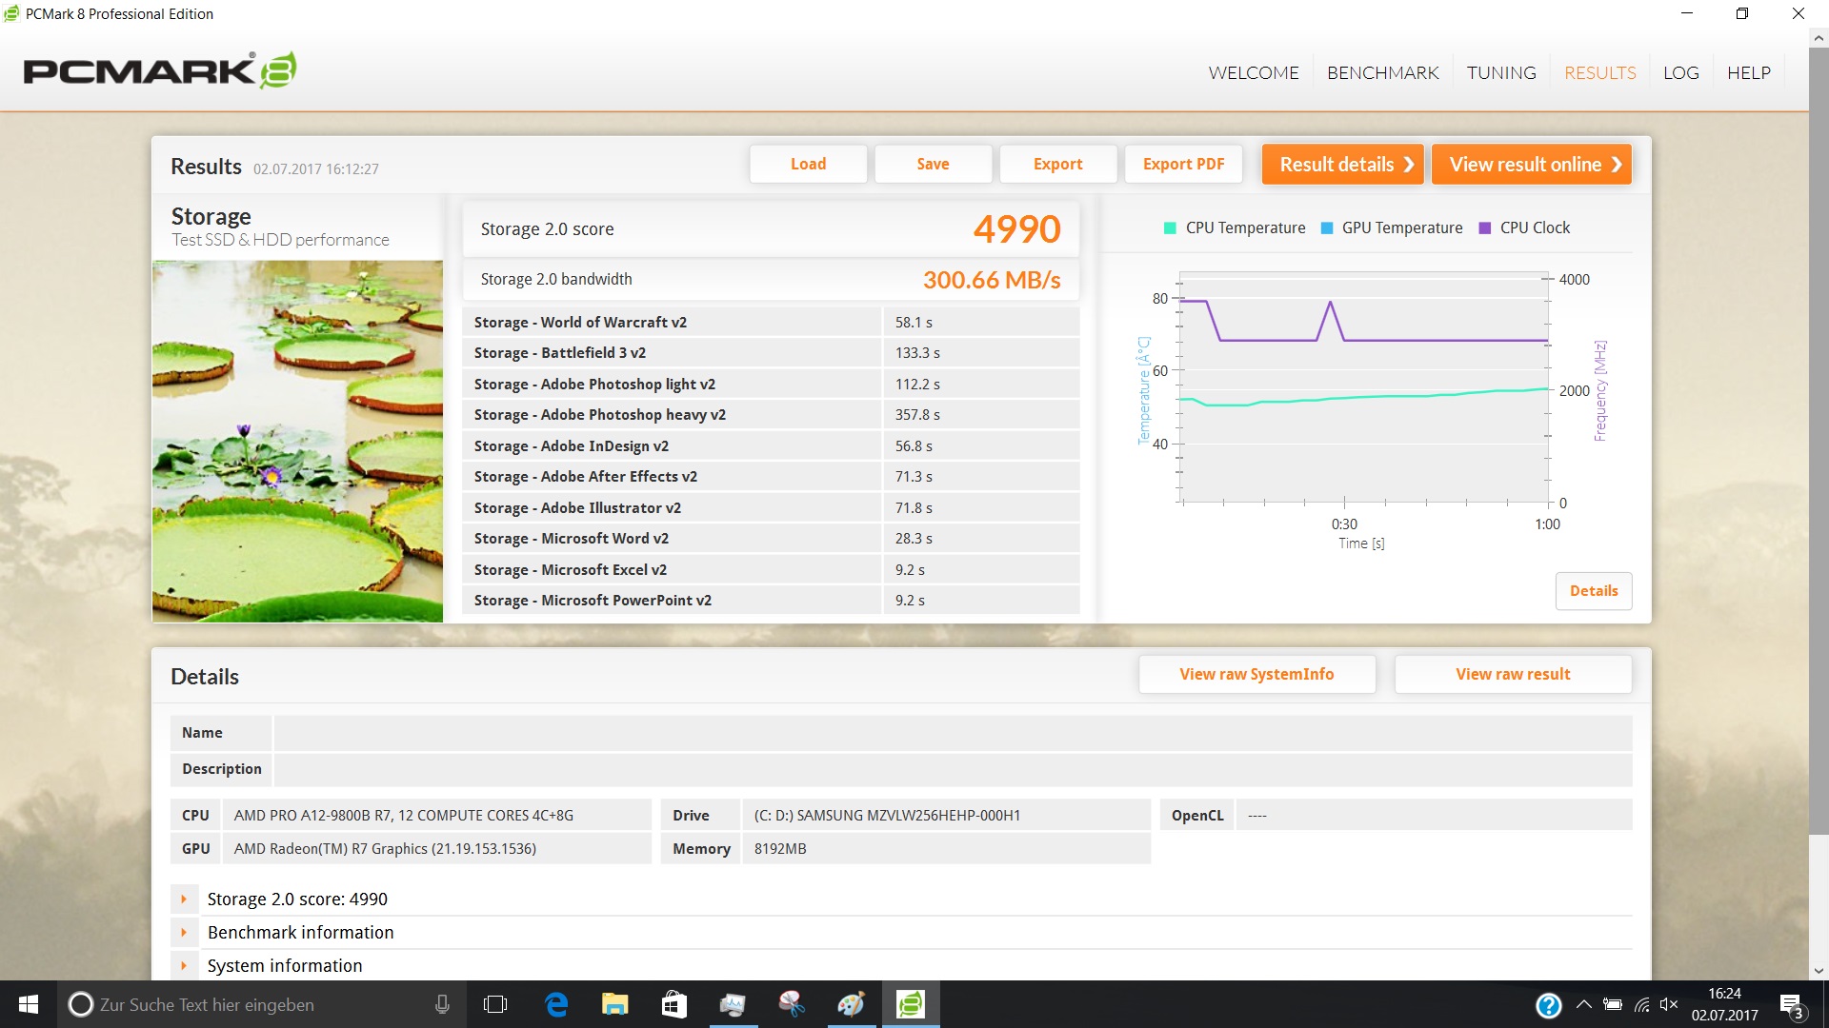Viewport: 1829px width, 1028px height.
Task: Click the taskbar clock showing 16:24
Action: coord(1724,1004)
